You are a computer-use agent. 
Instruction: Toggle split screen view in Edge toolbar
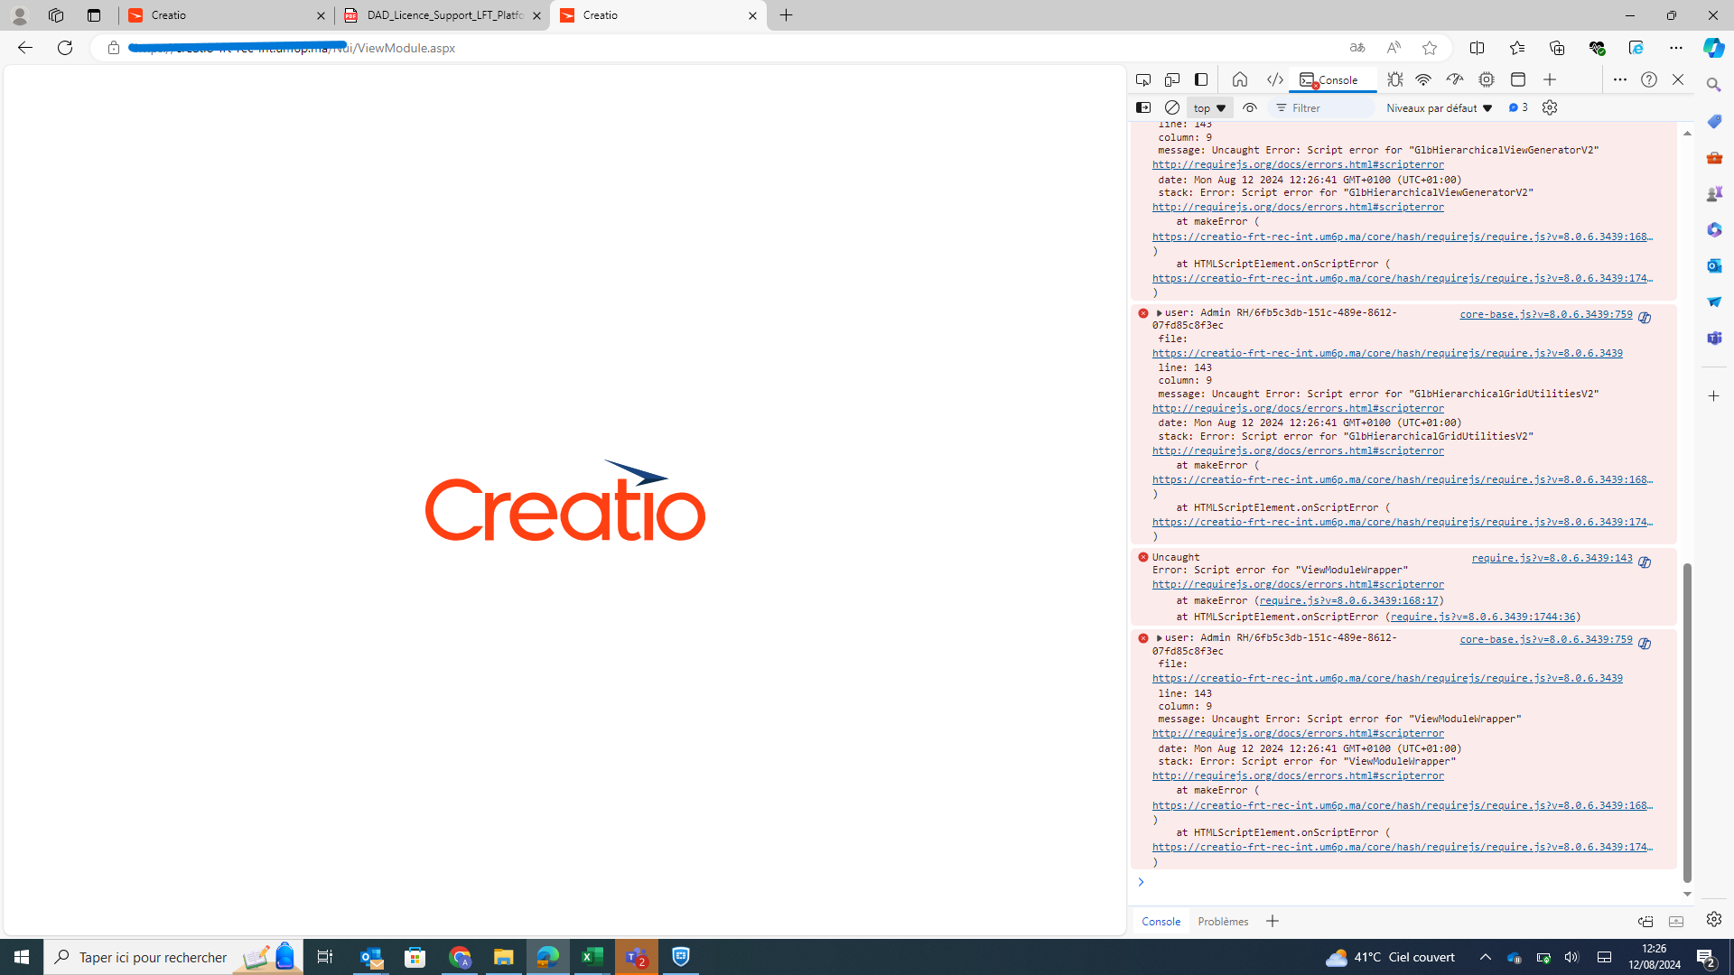1478,47
